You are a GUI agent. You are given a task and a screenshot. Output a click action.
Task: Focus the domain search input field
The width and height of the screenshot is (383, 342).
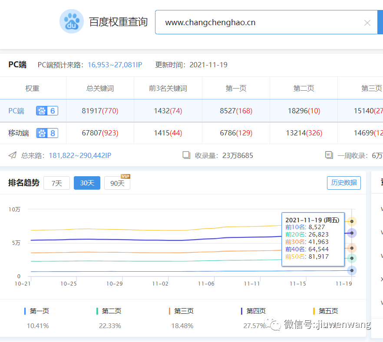(x=266, y=22)
